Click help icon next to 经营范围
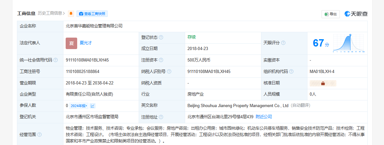The image size is (384, 145). pos(39,134)
